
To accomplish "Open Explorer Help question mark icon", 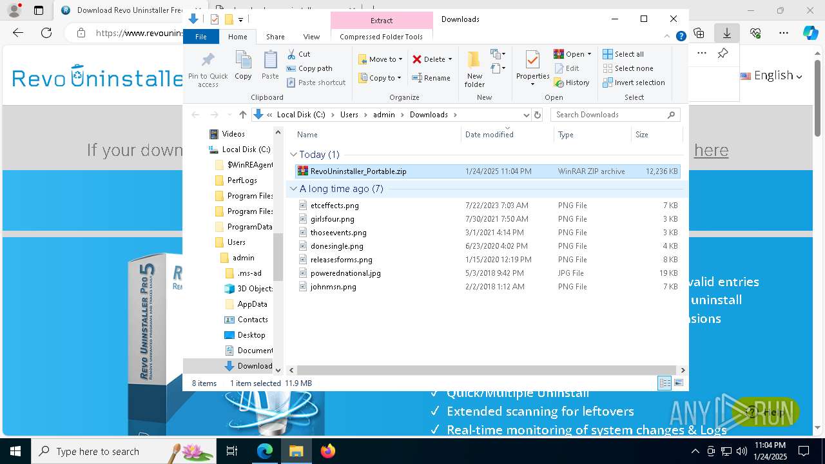I will pos(681,37).
